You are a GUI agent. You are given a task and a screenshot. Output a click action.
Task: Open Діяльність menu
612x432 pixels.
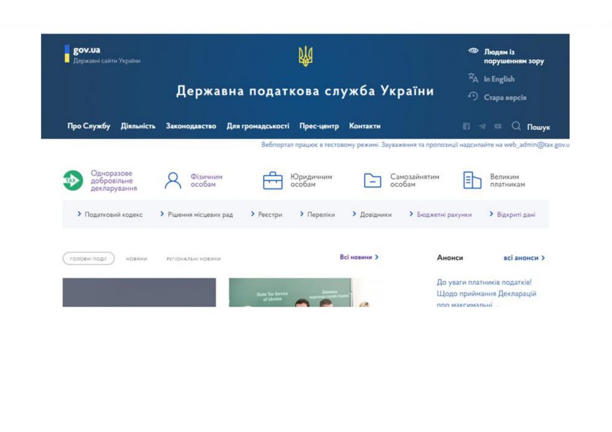click(x=138, y=126)
